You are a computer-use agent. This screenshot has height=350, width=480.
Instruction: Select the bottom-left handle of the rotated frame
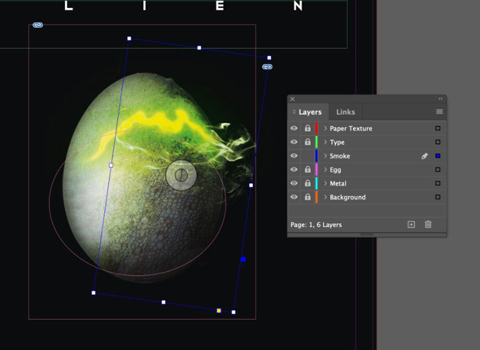[94, 293]
